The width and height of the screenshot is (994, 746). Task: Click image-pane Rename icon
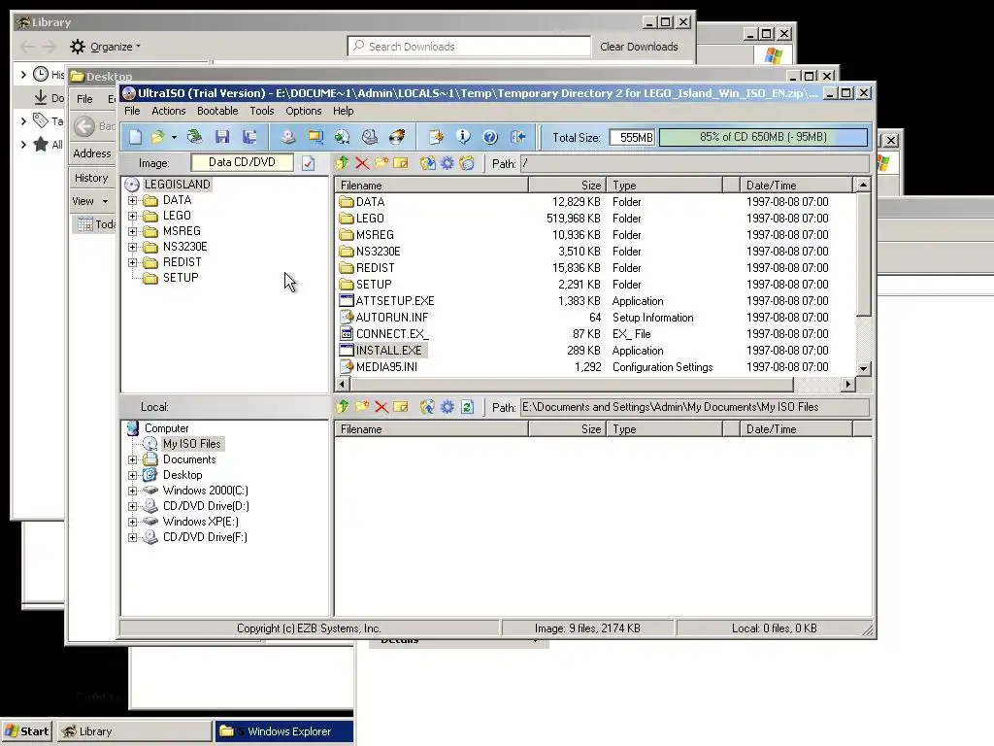401,163
